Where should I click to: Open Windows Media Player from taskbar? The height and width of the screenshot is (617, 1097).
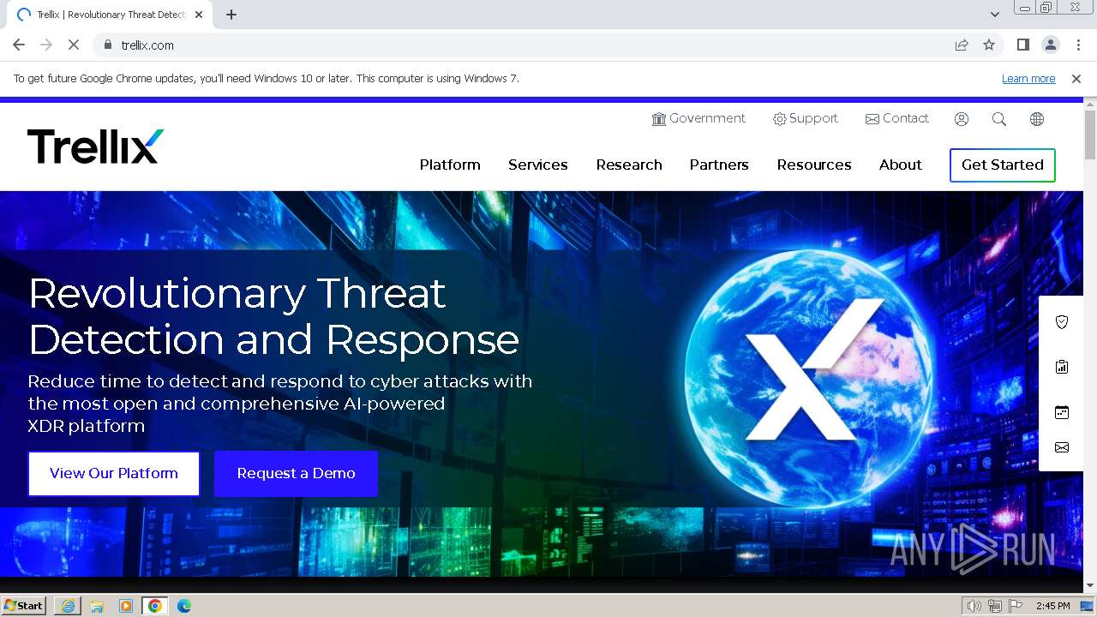click(x=126, y=606)
